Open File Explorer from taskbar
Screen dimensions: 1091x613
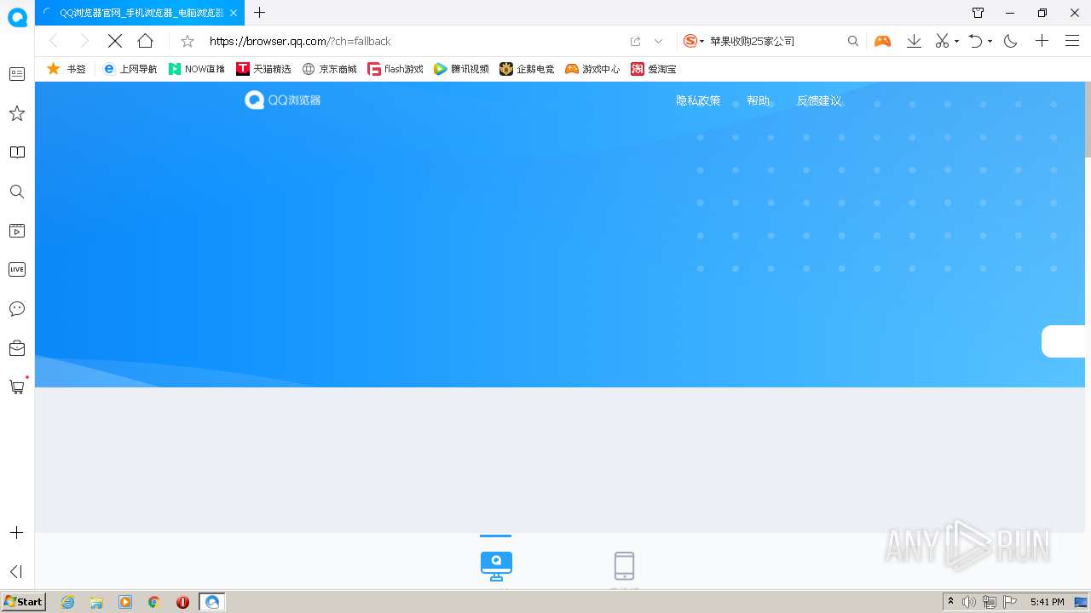(96, 602)
